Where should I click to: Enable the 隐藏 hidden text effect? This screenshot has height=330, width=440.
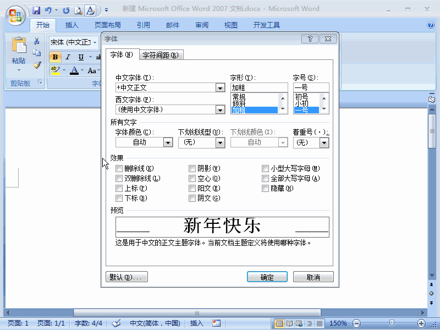coord(265,188)
